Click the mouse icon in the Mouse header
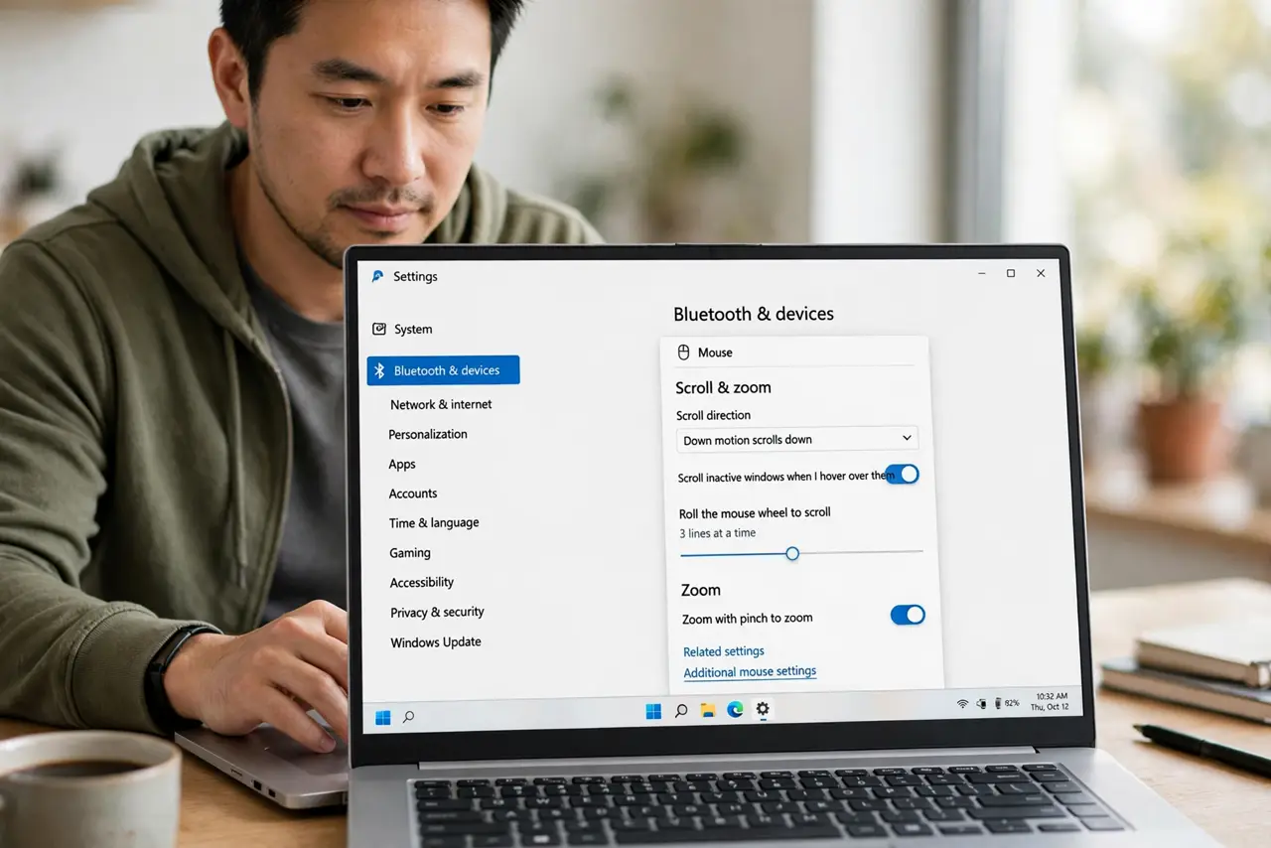 click(683, 353)
